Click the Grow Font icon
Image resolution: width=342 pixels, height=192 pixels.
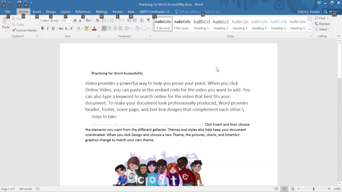click(x=75, y=21)
